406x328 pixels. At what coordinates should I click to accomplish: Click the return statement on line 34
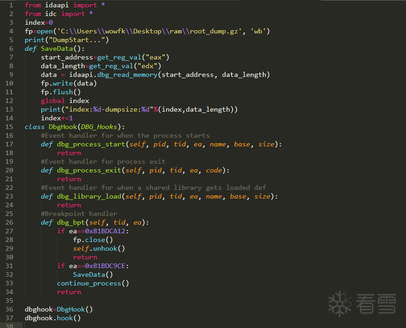pyautogui.click(x=69, y=292)
